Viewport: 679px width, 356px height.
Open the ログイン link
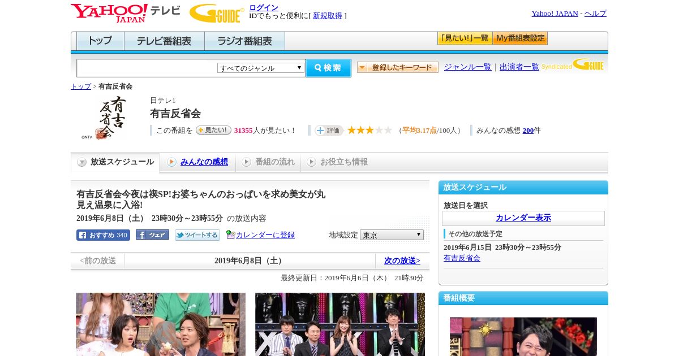[264, 7]
